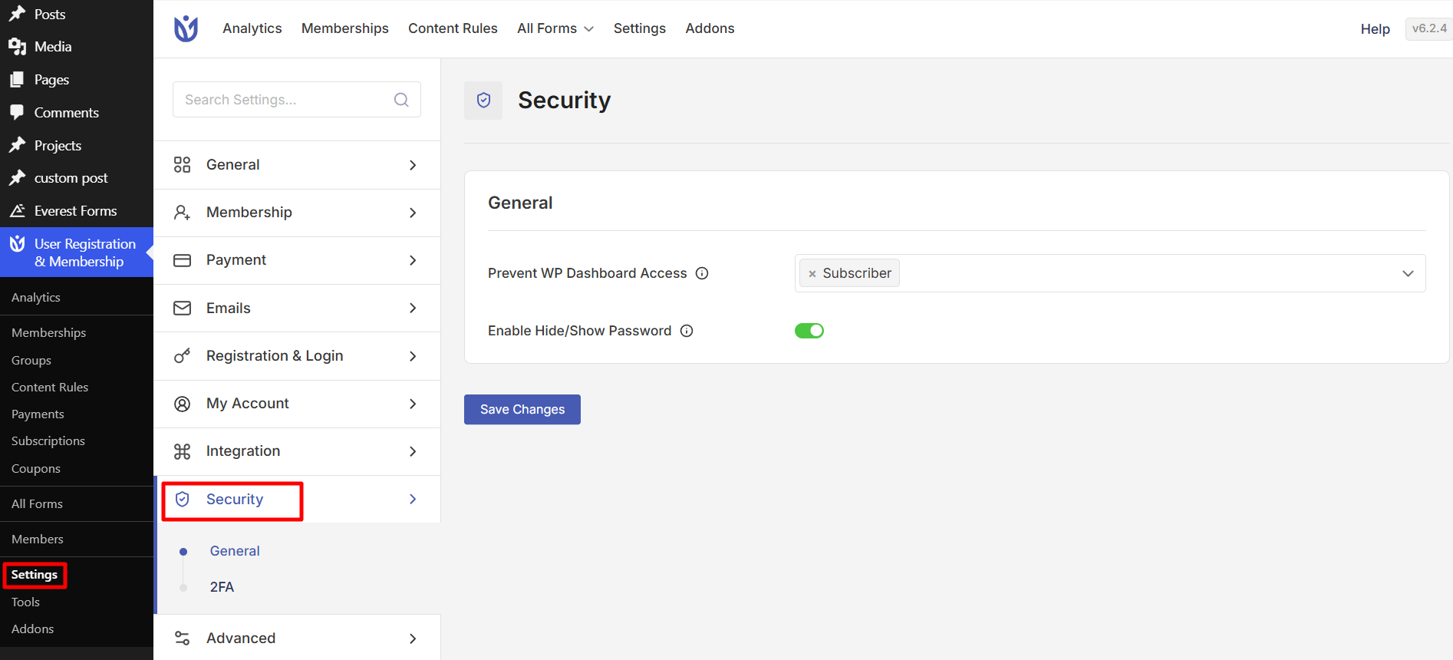Click the shield icon beside Security heading
1453x660 pixels.
pyautogui.click(x=483, y=101)
